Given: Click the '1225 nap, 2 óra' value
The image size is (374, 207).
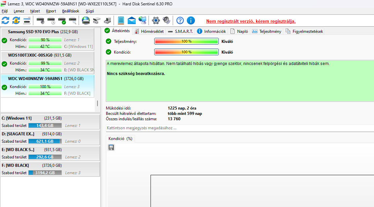Looking at the screenshot, I should tap(182, 108).
